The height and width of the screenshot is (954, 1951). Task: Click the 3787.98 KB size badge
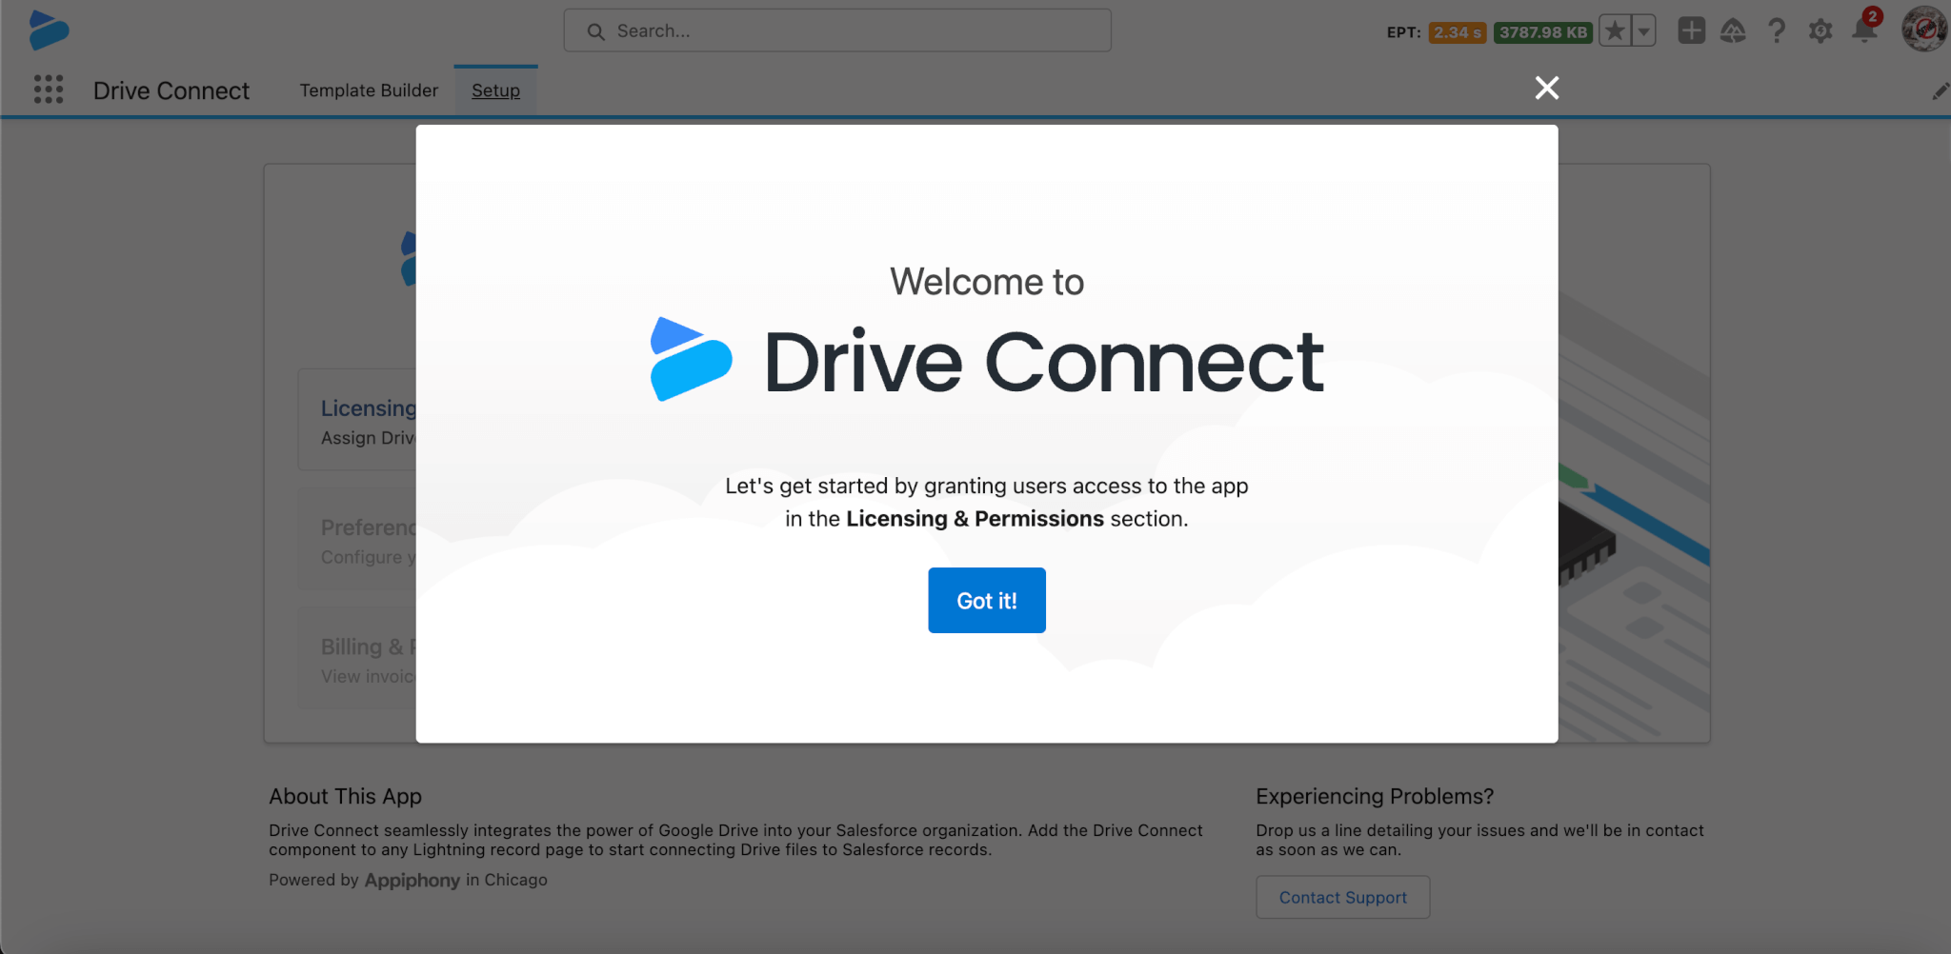point(1543,32)
